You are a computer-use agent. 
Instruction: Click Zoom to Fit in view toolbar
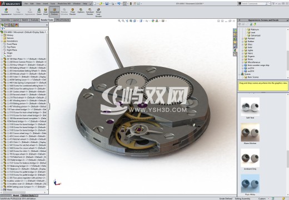[x=119, y=21]
